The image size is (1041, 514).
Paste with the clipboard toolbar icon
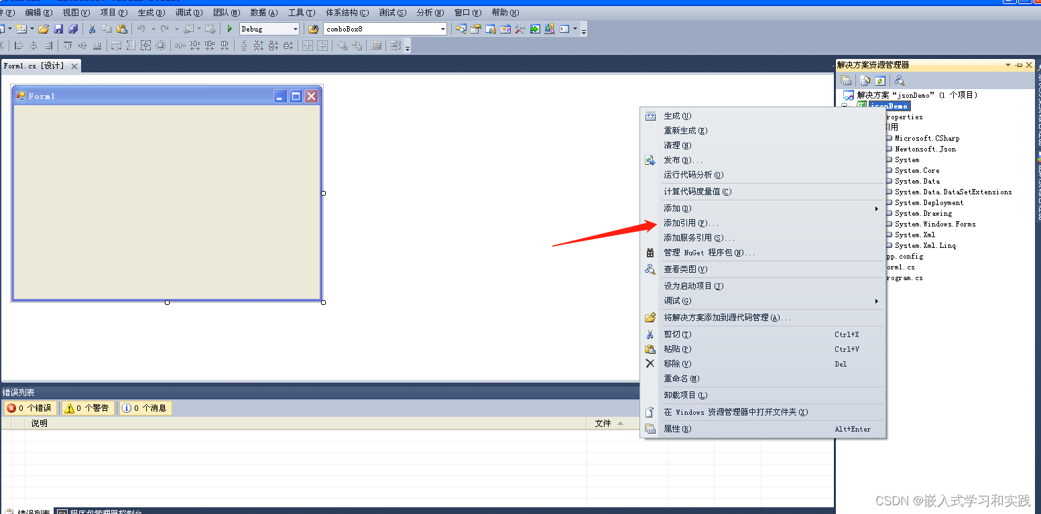coord(122,29)
